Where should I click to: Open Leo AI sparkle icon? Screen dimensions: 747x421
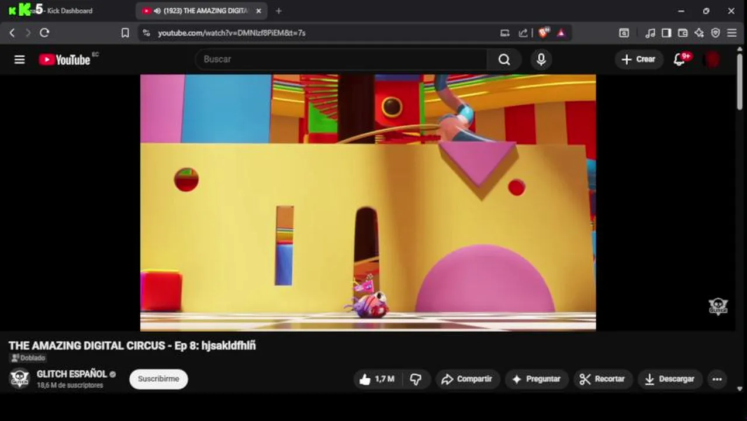tap(699, 33)
